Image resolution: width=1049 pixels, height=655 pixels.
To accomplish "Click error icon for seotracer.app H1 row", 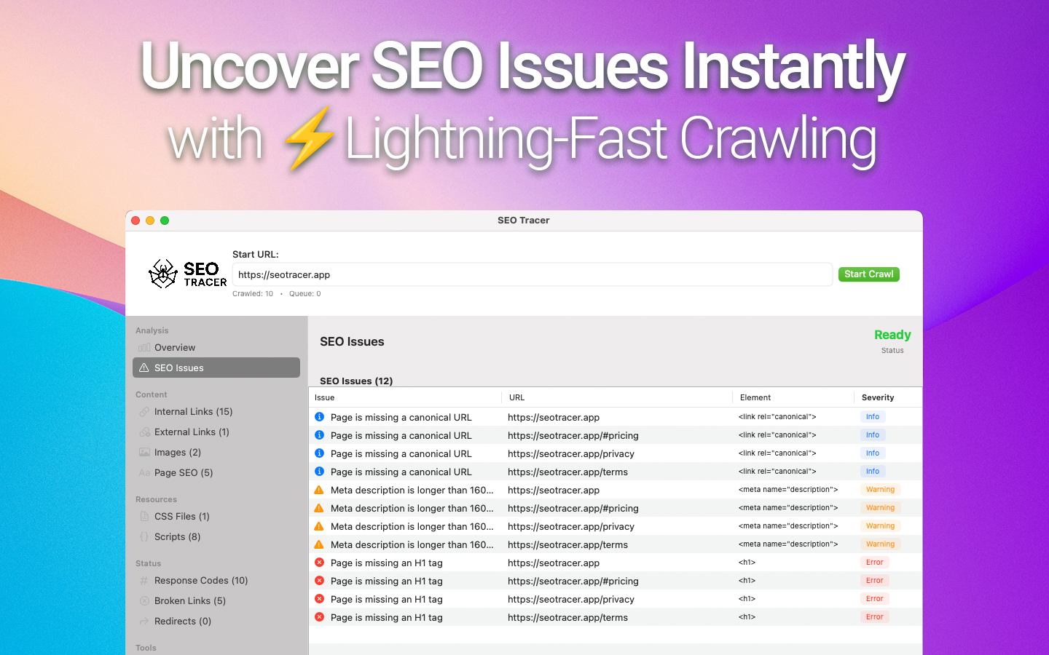I will tap(319, 563).
